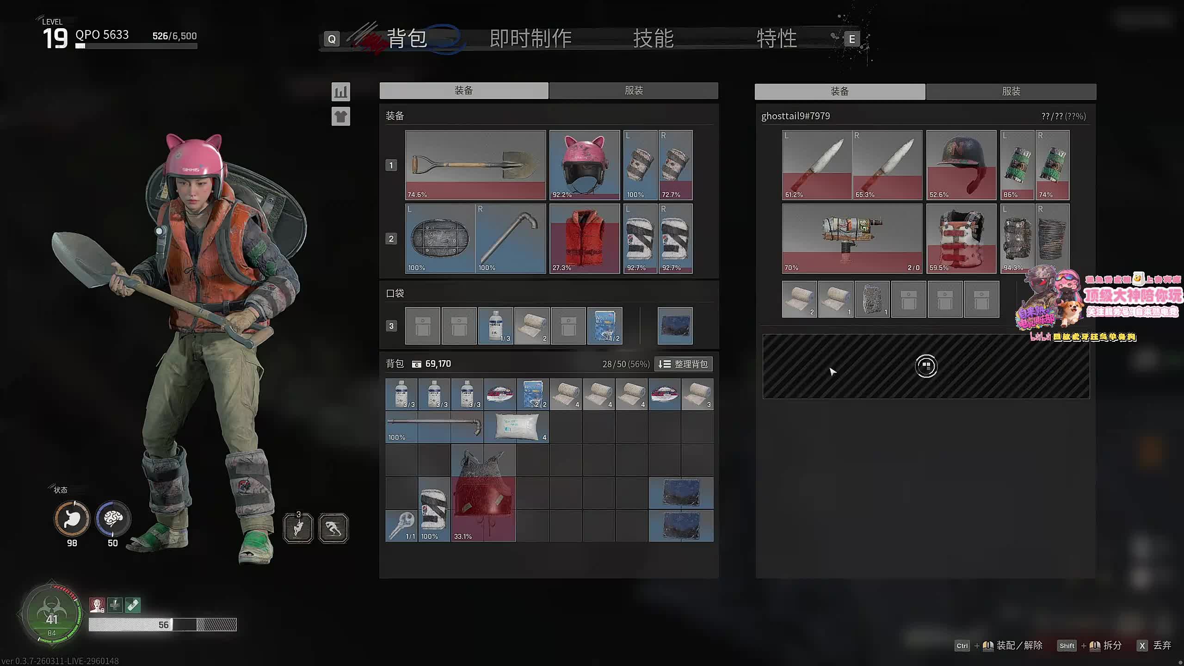Select the shovel in weapon slot 1
This screenshot has height=666, width=1184.
click(x=475, y=165)
